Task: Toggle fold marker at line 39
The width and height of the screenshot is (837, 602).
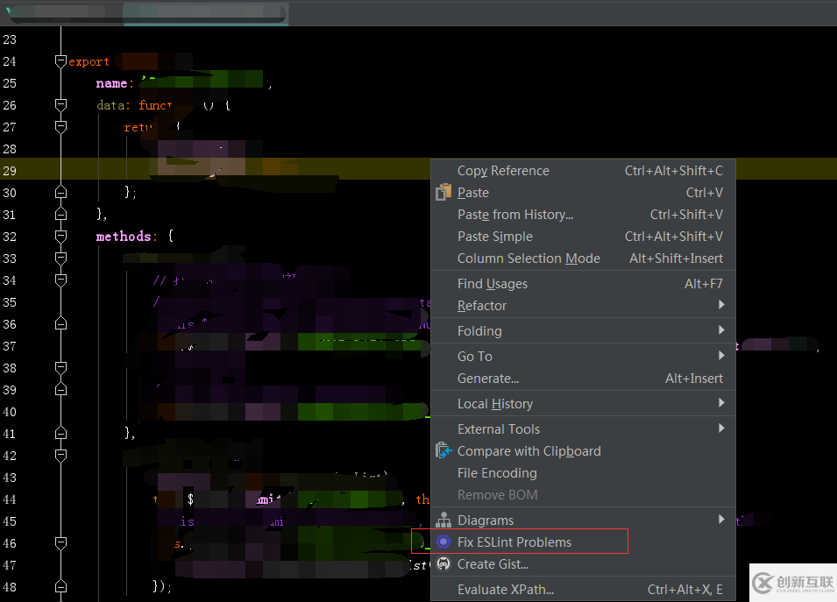Action: tap(60, 390)
